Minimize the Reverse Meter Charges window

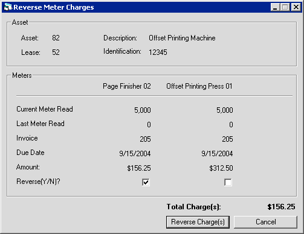(275, 7)
